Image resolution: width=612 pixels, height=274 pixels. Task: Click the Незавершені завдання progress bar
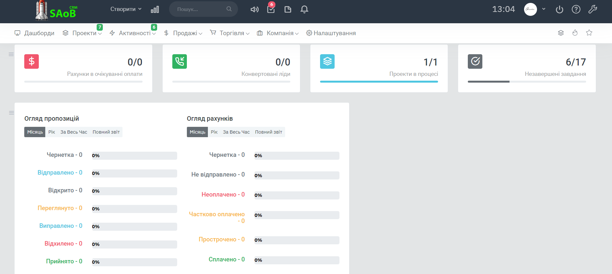pyautogui.click(x=527, y=82)
